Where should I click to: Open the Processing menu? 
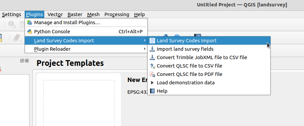tap(117, 14)
